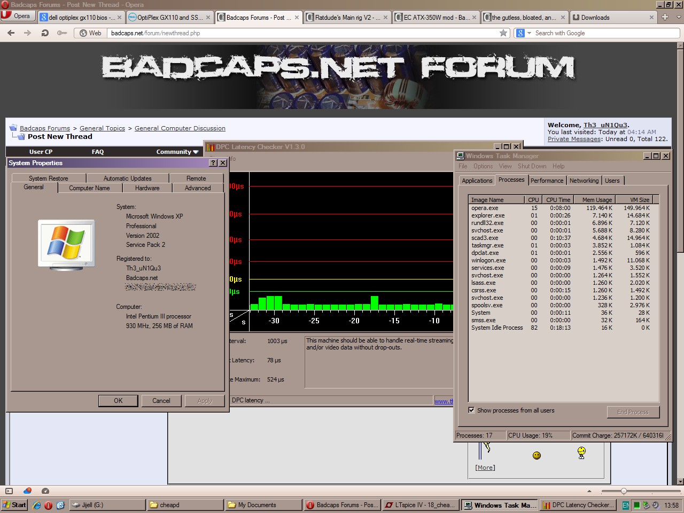This screenshot has width=684, height=513.
Task: Close the dell optiplex gx110 bios tab
Action: tap(119, 17)
